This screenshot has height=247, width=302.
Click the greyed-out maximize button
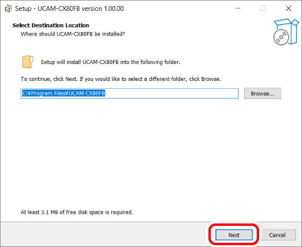pos(263,8)
